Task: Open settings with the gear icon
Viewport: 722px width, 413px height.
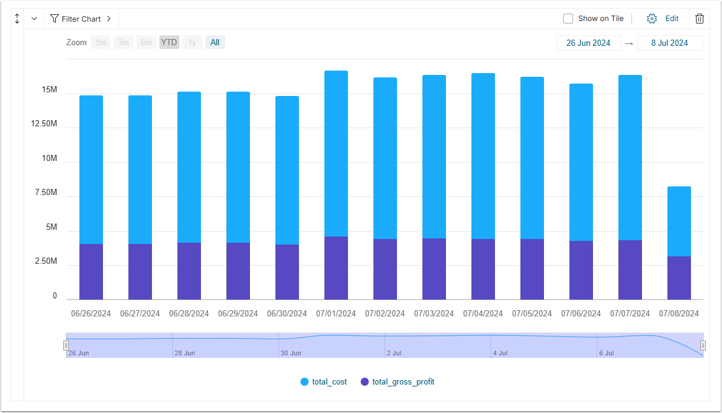Action: [651, 19]
